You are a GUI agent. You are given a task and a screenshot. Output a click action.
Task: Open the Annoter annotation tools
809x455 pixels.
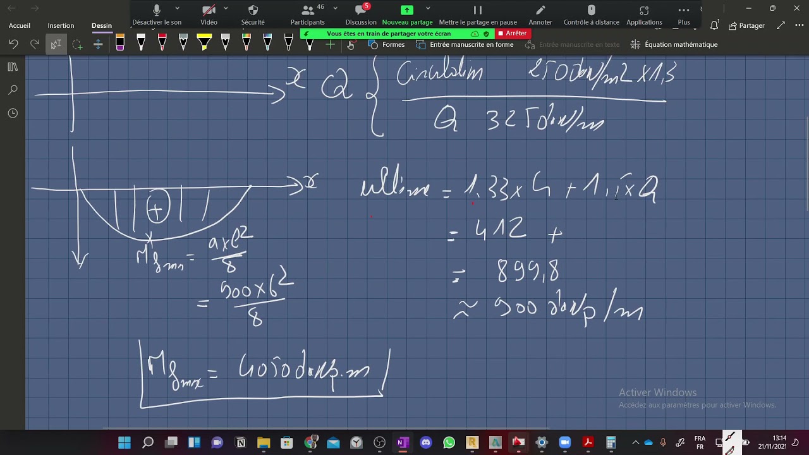[x=540, y=15]
